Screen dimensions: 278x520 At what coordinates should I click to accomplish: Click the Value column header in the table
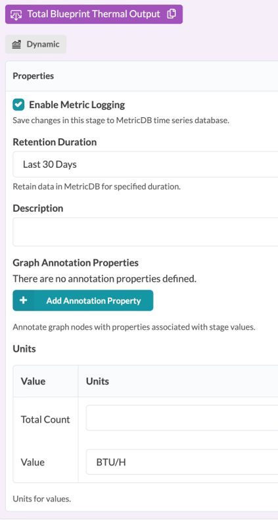[33, 381]
